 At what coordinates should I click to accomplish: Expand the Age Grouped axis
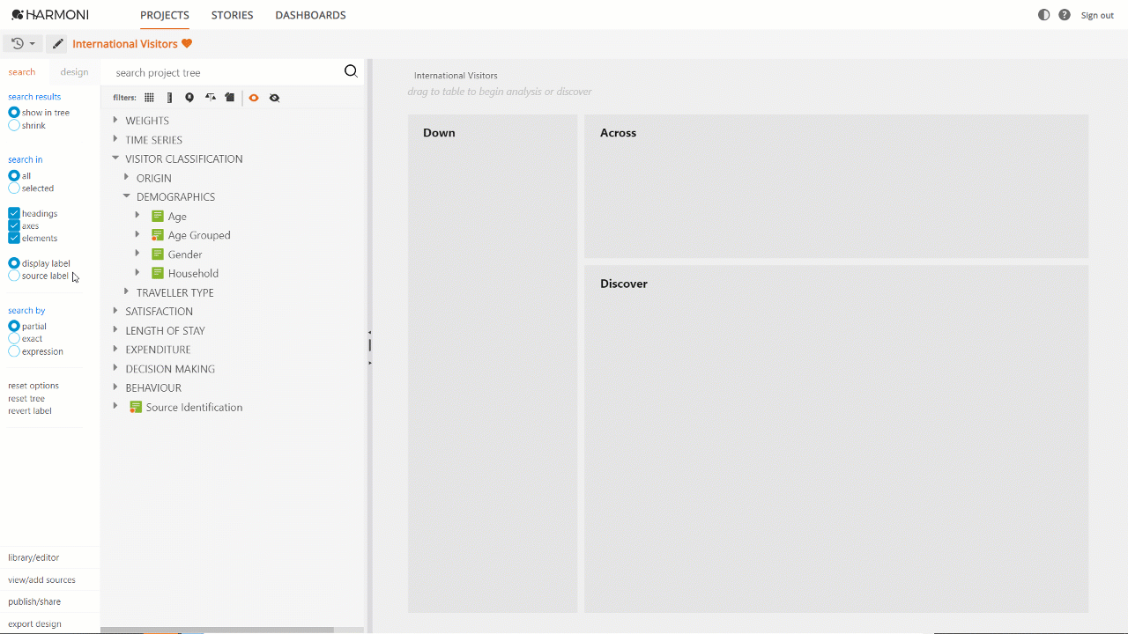[x=137, y=234]
